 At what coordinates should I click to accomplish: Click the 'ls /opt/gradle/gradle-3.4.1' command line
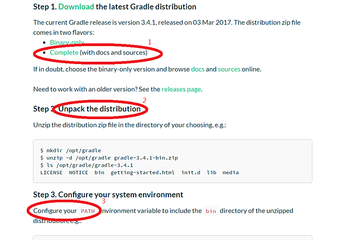tap(87, 165)
